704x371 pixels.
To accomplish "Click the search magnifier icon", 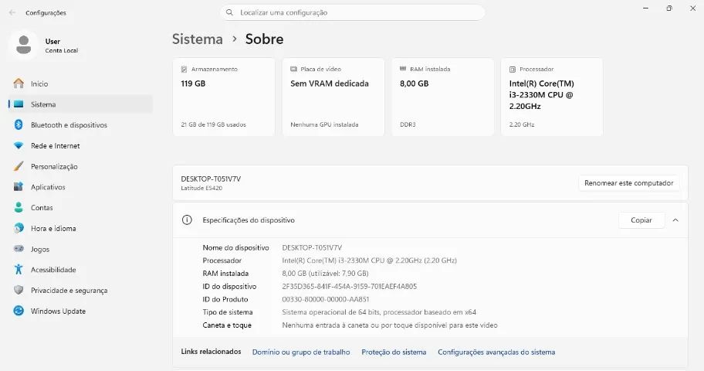I will 229,12.
